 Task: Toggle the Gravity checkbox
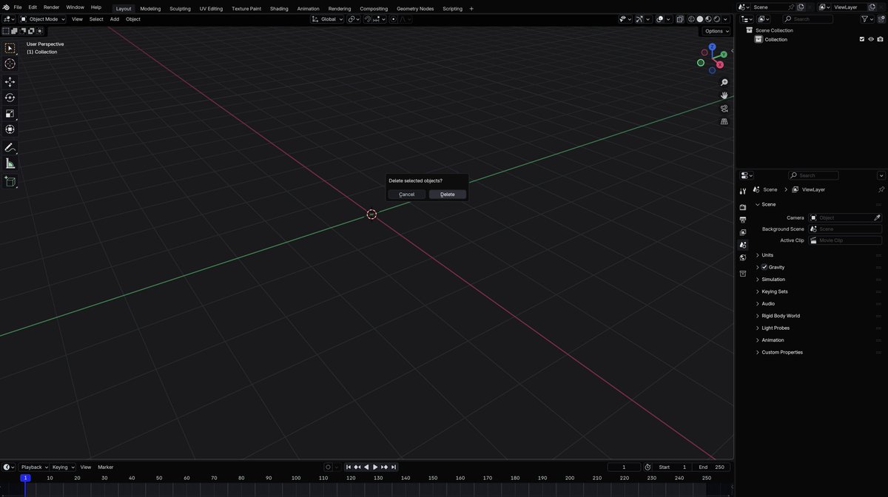764,267
